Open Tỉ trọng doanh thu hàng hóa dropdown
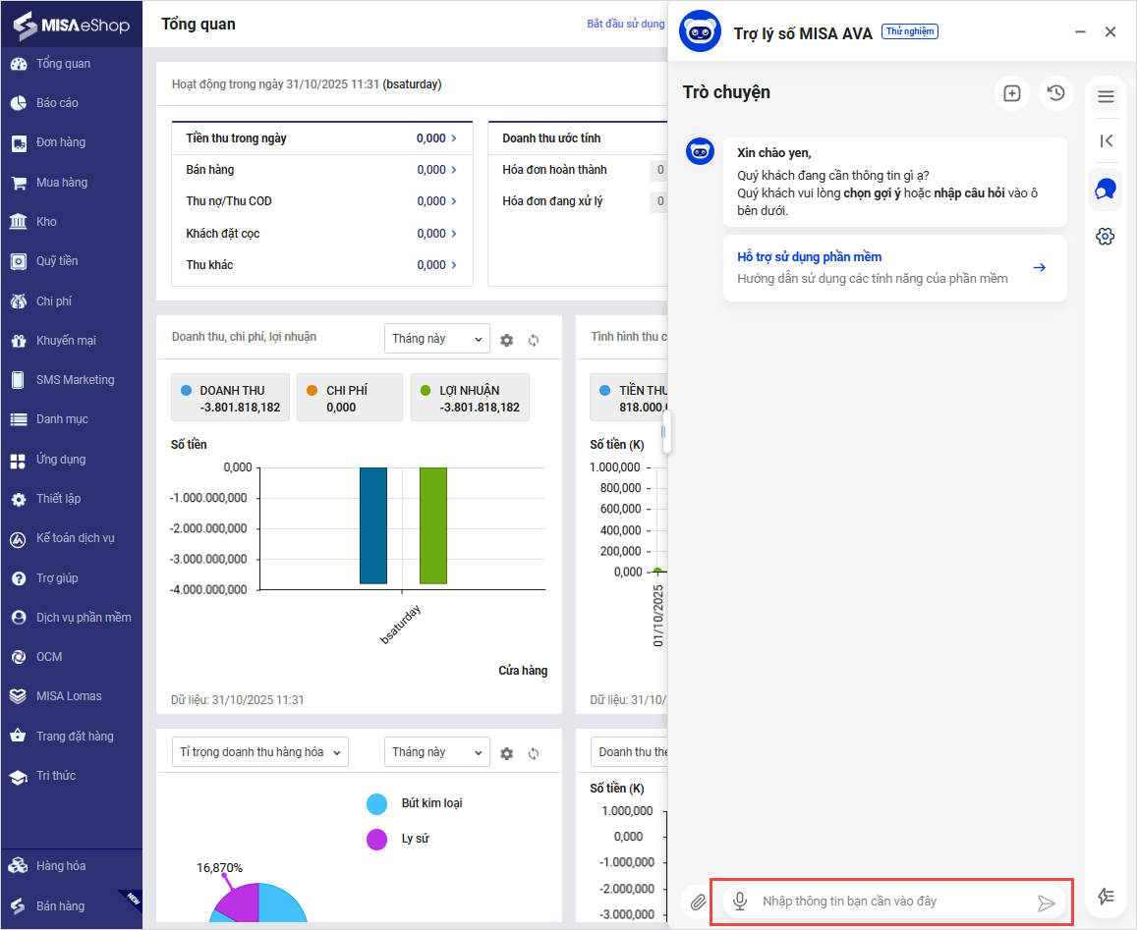 (259, 752)
